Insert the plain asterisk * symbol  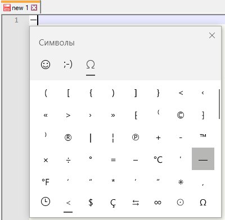[x=113, y=181]
